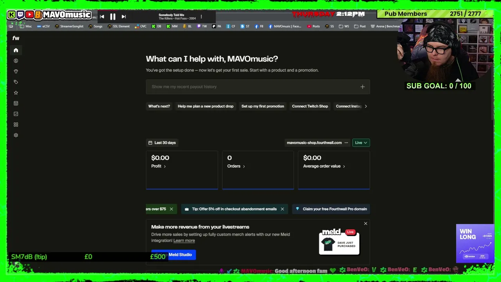Claim your free Fourthwall Pro domain
The image size is (501, 282).
331,209
